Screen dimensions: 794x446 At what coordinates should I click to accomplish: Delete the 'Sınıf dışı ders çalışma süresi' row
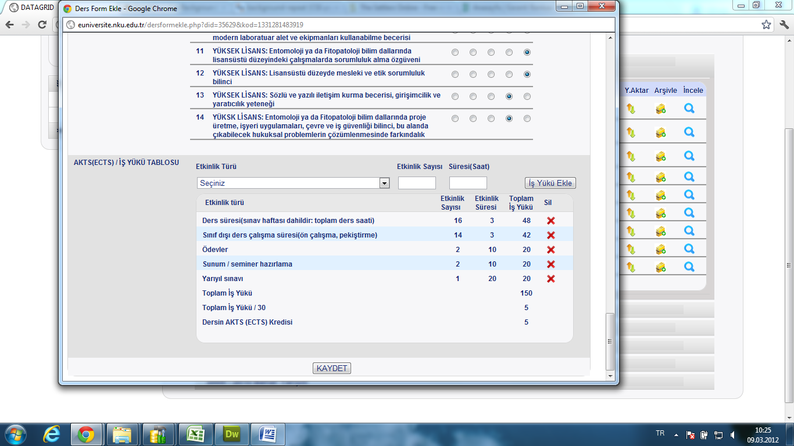551,235
